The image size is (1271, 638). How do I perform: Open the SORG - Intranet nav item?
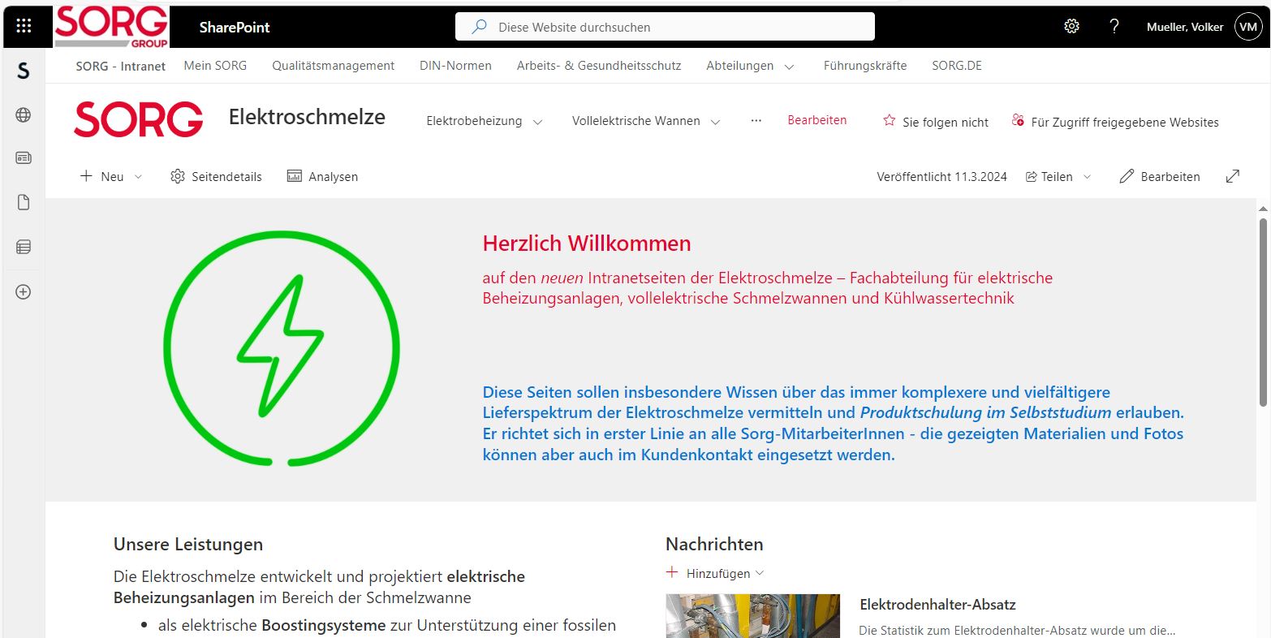pyautogui.click(x=121, y=67)
